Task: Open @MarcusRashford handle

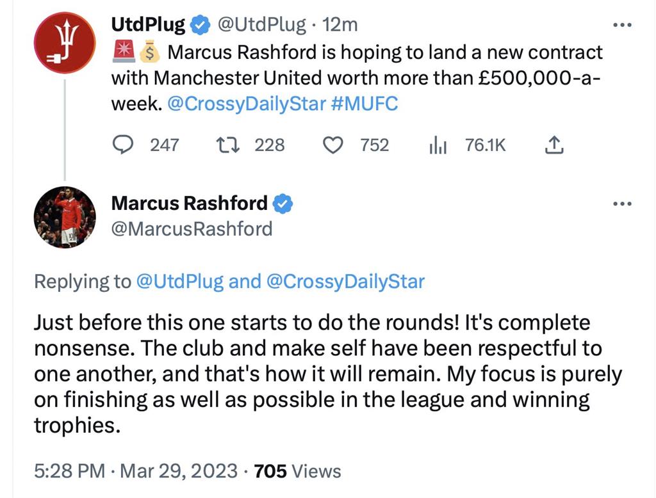Action: click(192, 229)
